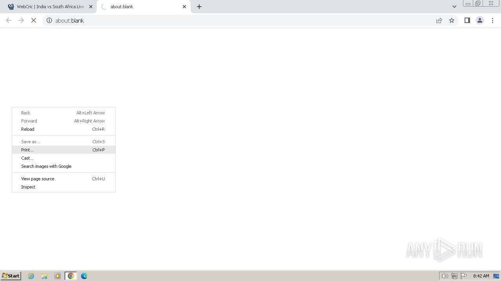Screen dimensions: 501x281
Task: Open File Explorer from the taskbar
Action: (44, 276)
